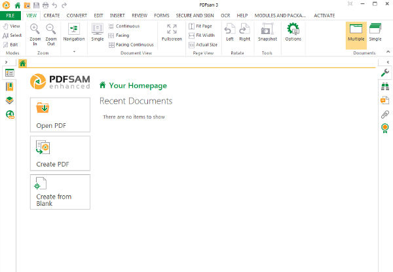The image size is (393, 272).
Task: Switch to Multiple documents mode
Action: pos(356,35)
